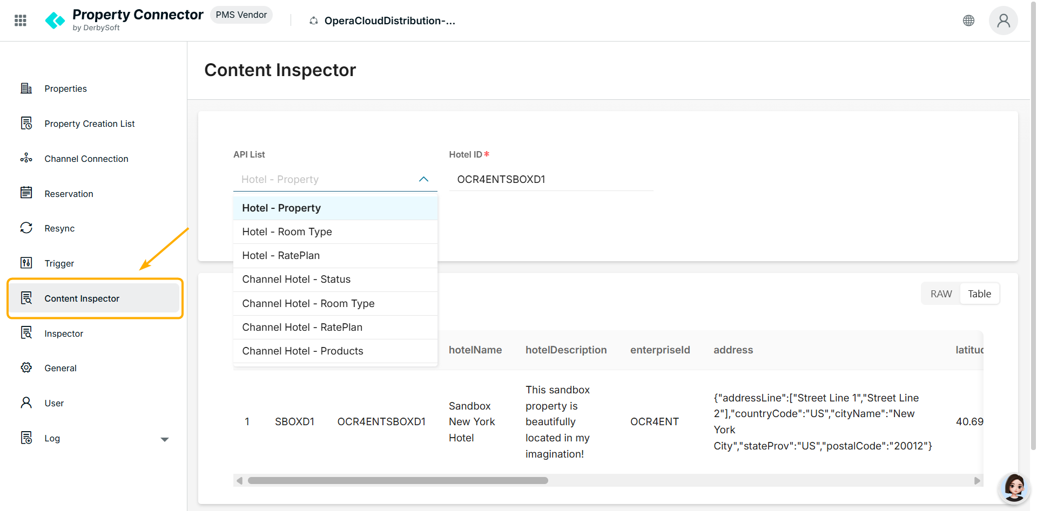The width and height of the screenshot is (1037, 511).
Task: Click the SBOXD1 cell
Action: [294, 421]
